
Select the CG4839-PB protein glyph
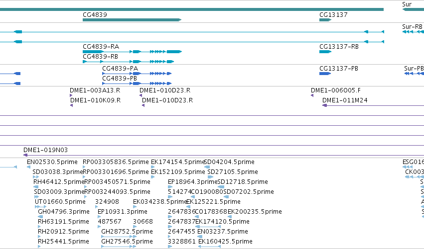tap(137, 83)
